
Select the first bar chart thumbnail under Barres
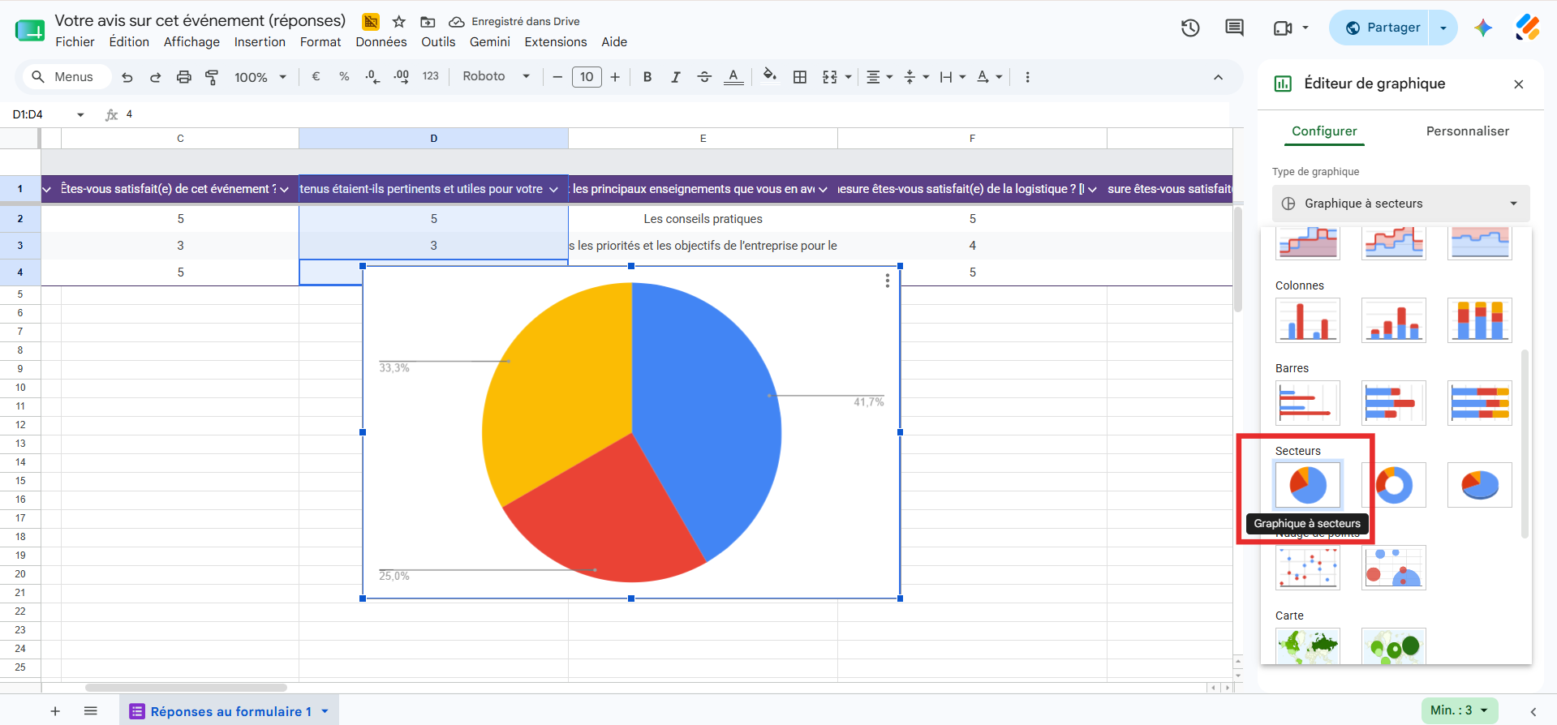[x=1308, y=403]
